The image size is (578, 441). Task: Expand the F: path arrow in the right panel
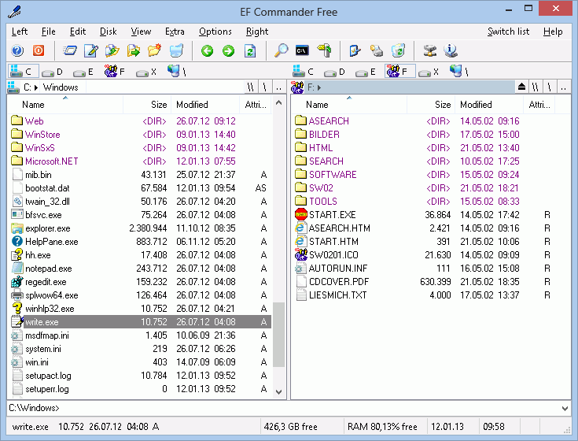point(318,87)
